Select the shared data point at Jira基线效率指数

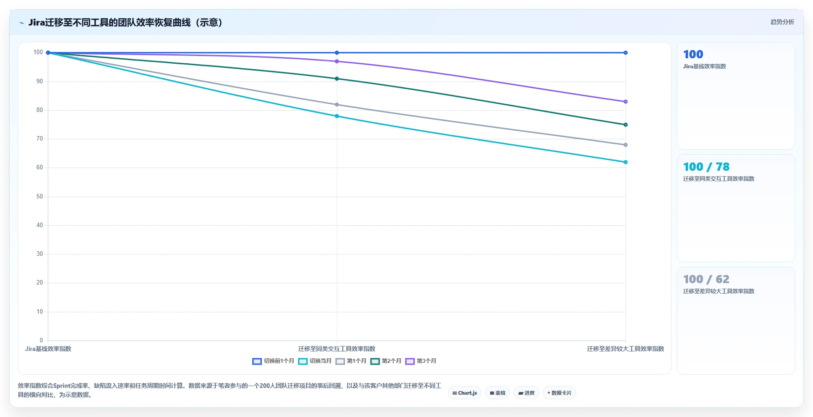(x=48, y=53)
